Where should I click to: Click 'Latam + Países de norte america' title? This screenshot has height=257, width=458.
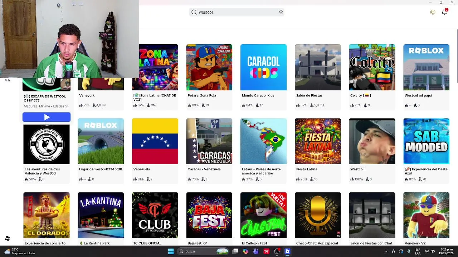[x=261, y=171]
